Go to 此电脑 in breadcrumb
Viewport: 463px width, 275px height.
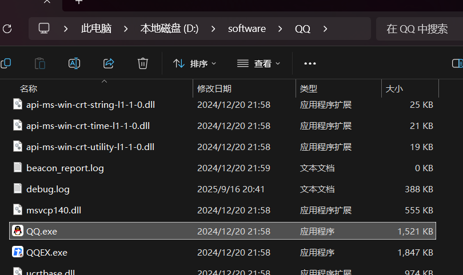tap(96, 29)
